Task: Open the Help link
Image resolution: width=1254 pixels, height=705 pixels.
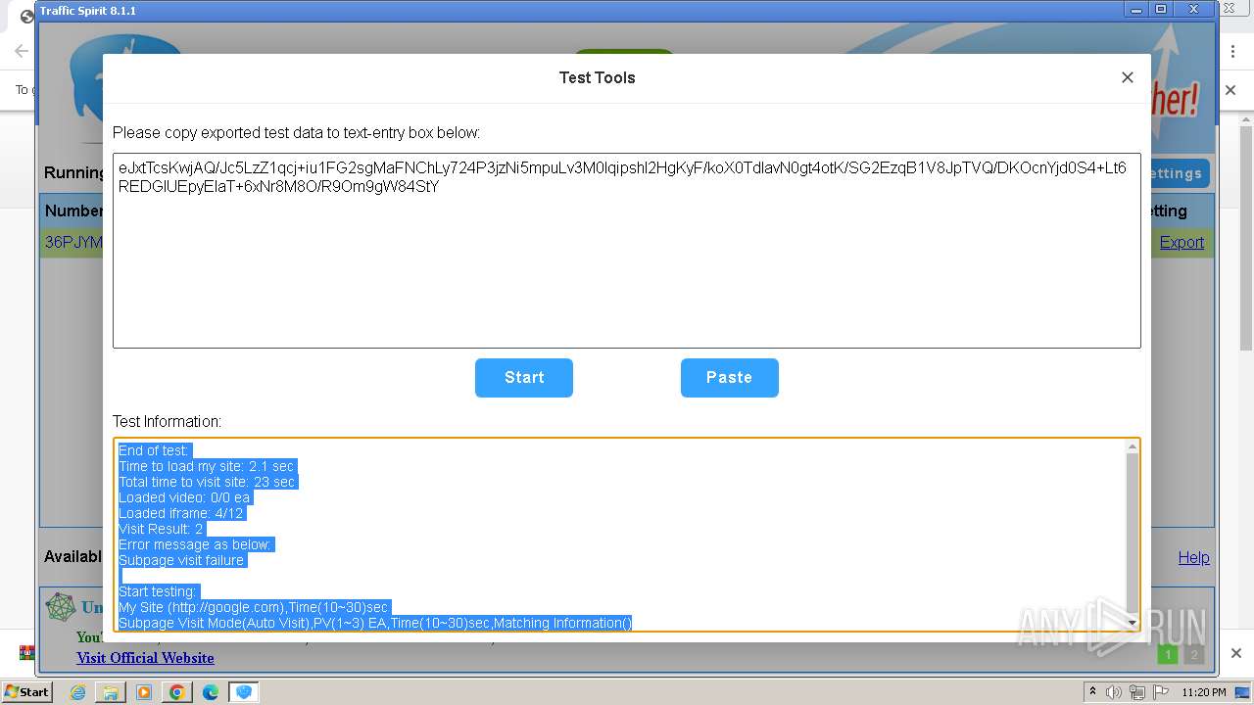Action: (1193, 557)
